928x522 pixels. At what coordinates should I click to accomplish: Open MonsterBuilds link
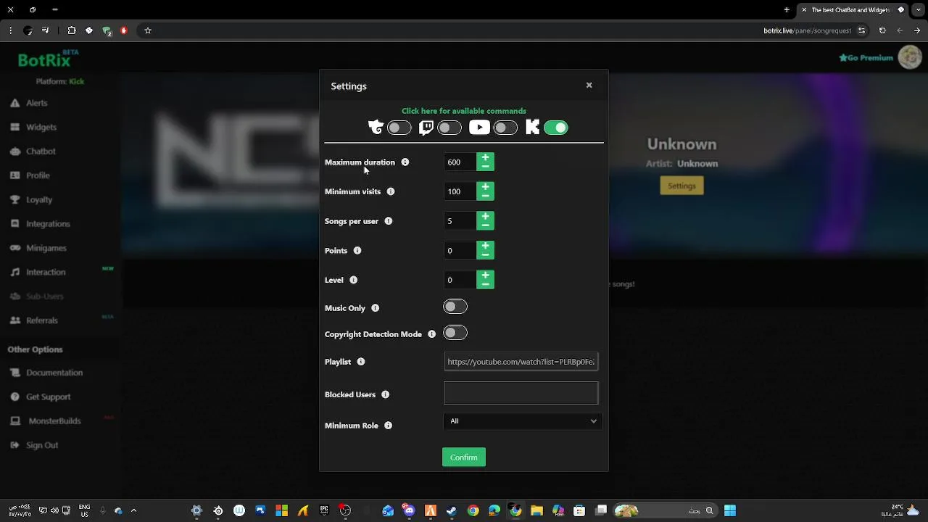tap(46, 420)
